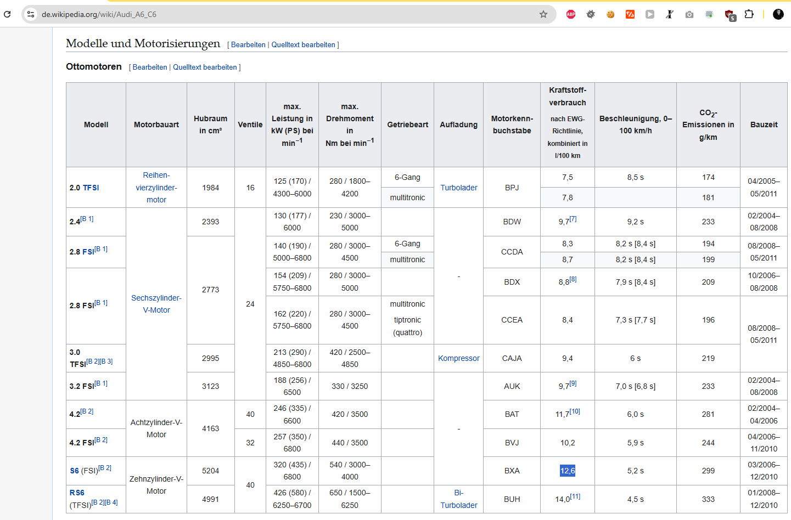Bookmark this page with the star icon
Image resolution: width=791 pixels, height=520 pixels.
(x=543, y=14)
